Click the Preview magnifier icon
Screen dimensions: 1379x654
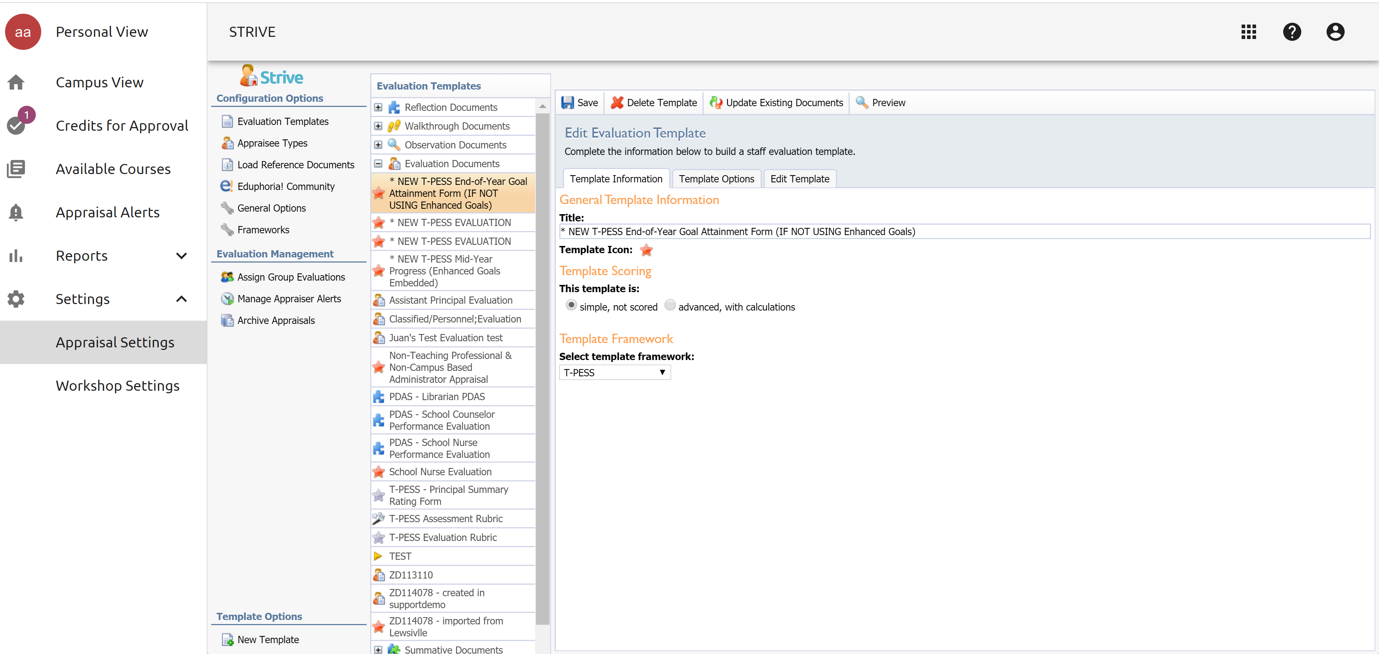pos(862,103)
